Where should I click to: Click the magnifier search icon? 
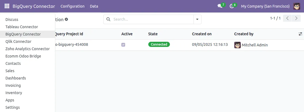point(108,19)
